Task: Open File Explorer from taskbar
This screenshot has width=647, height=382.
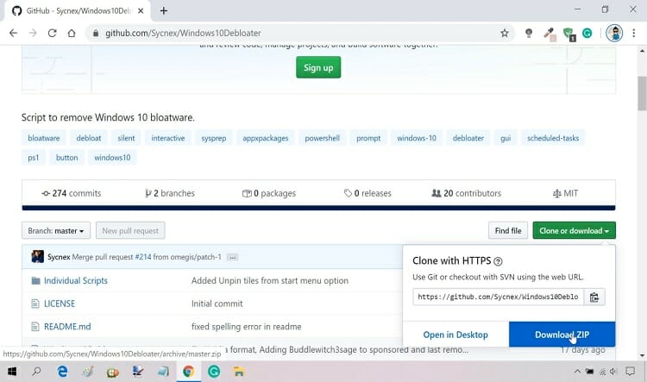Action: pyautogui.click(x=238, y=372)
